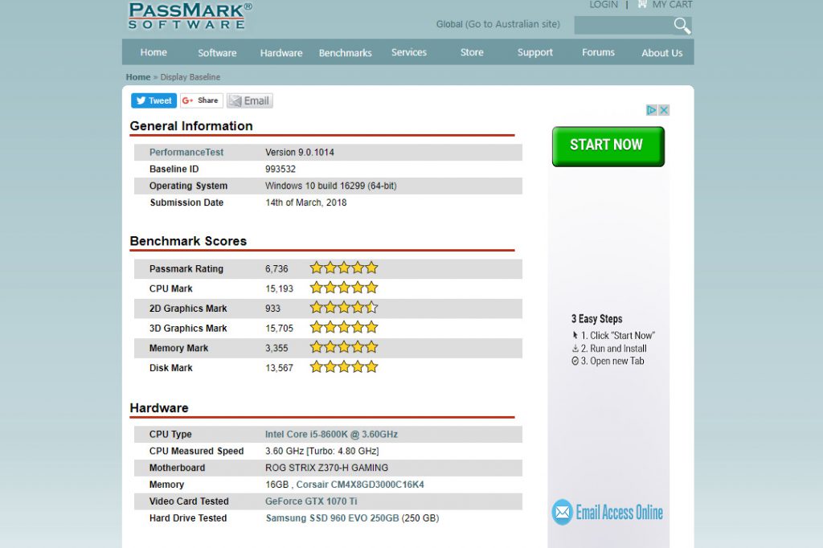Click the CPU Mark score 15,193
Viewport: 823px width, 548px height.
coord(279,288)
